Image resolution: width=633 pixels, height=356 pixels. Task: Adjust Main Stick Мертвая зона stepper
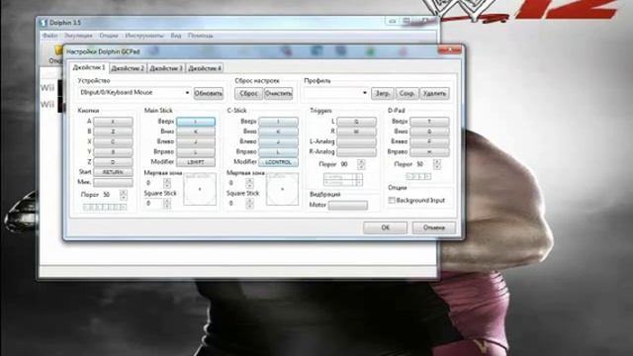pyautogui.click(x=167, y=183)
